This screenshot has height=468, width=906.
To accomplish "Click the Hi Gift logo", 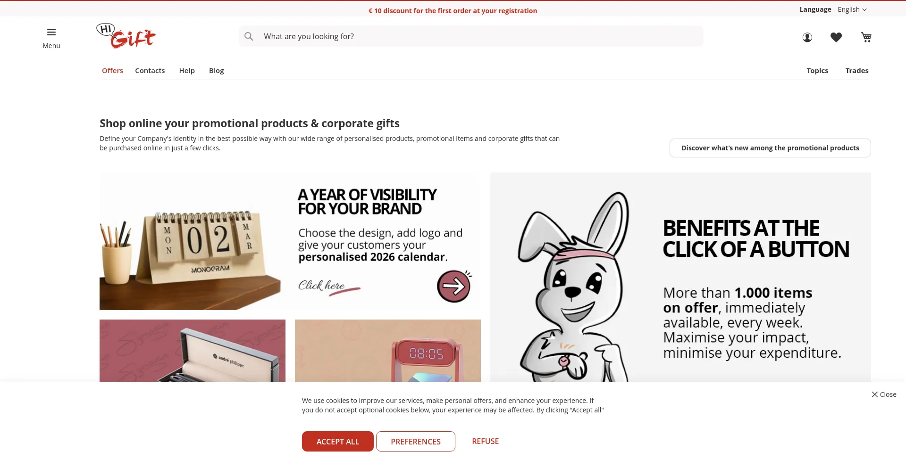I will pos(126,36).
